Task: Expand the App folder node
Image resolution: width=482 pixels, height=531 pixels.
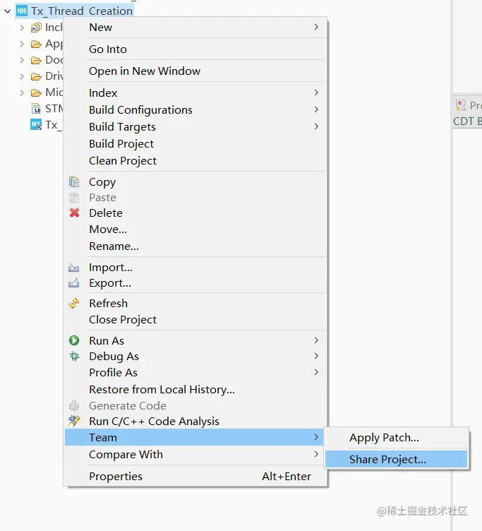Action: (x=22, y=44)
